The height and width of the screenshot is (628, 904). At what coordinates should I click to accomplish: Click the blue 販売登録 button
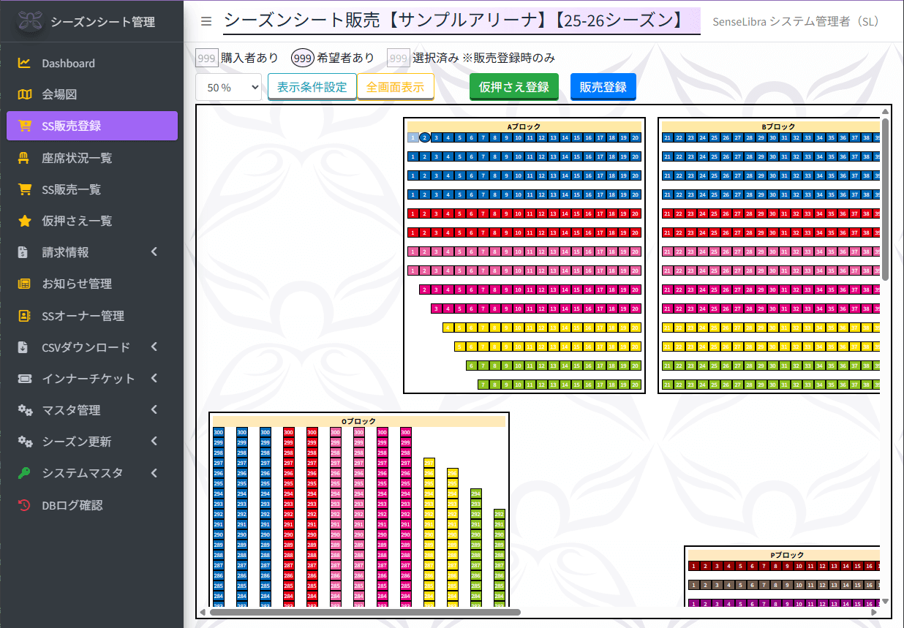(x=603, y=87)
